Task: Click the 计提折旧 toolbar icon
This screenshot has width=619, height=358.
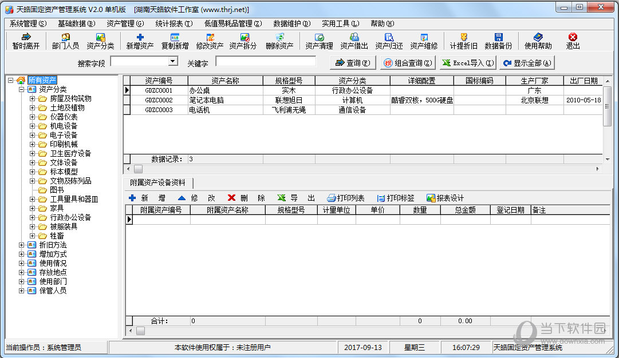Action: point(463,41)
